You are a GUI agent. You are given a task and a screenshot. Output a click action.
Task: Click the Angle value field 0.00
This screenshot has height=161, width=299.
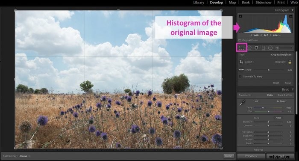(290, 70)
